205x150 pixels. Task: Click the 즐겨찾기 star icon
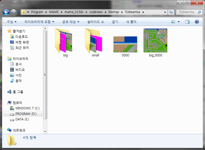(9, 31)
